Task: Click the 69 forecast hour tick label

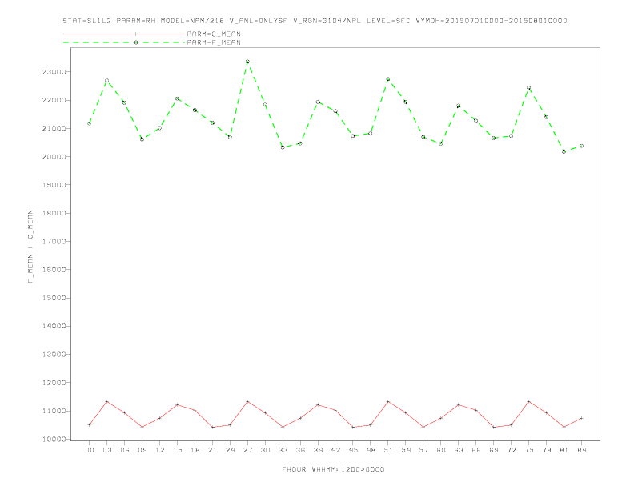Action: tap(494, 450)
